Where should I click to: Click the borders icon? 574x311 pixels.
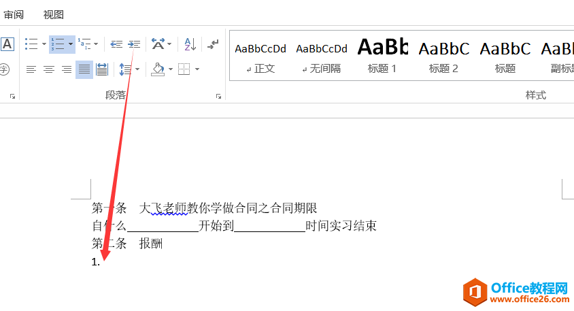click(x=184, y=69)
